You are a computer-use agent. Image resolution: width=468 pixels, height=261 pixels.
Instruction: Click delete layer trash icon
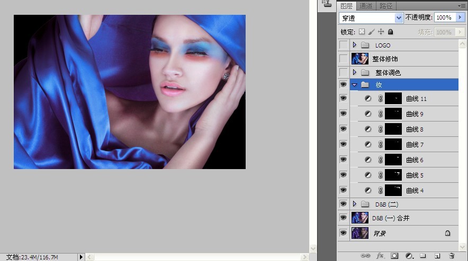pyautogui.click(x=452, y=256)
